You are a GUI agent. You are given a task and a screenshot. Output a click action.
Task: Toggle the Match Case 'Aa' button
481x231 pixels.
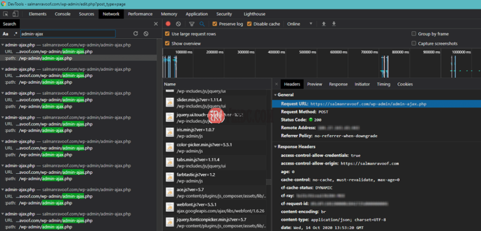[5, 34]
